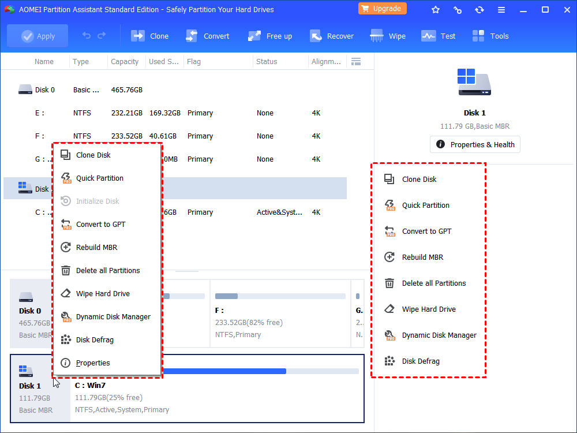577x433 pixels.
Task: Sort by the Flag column header
Action: [193, 62]
